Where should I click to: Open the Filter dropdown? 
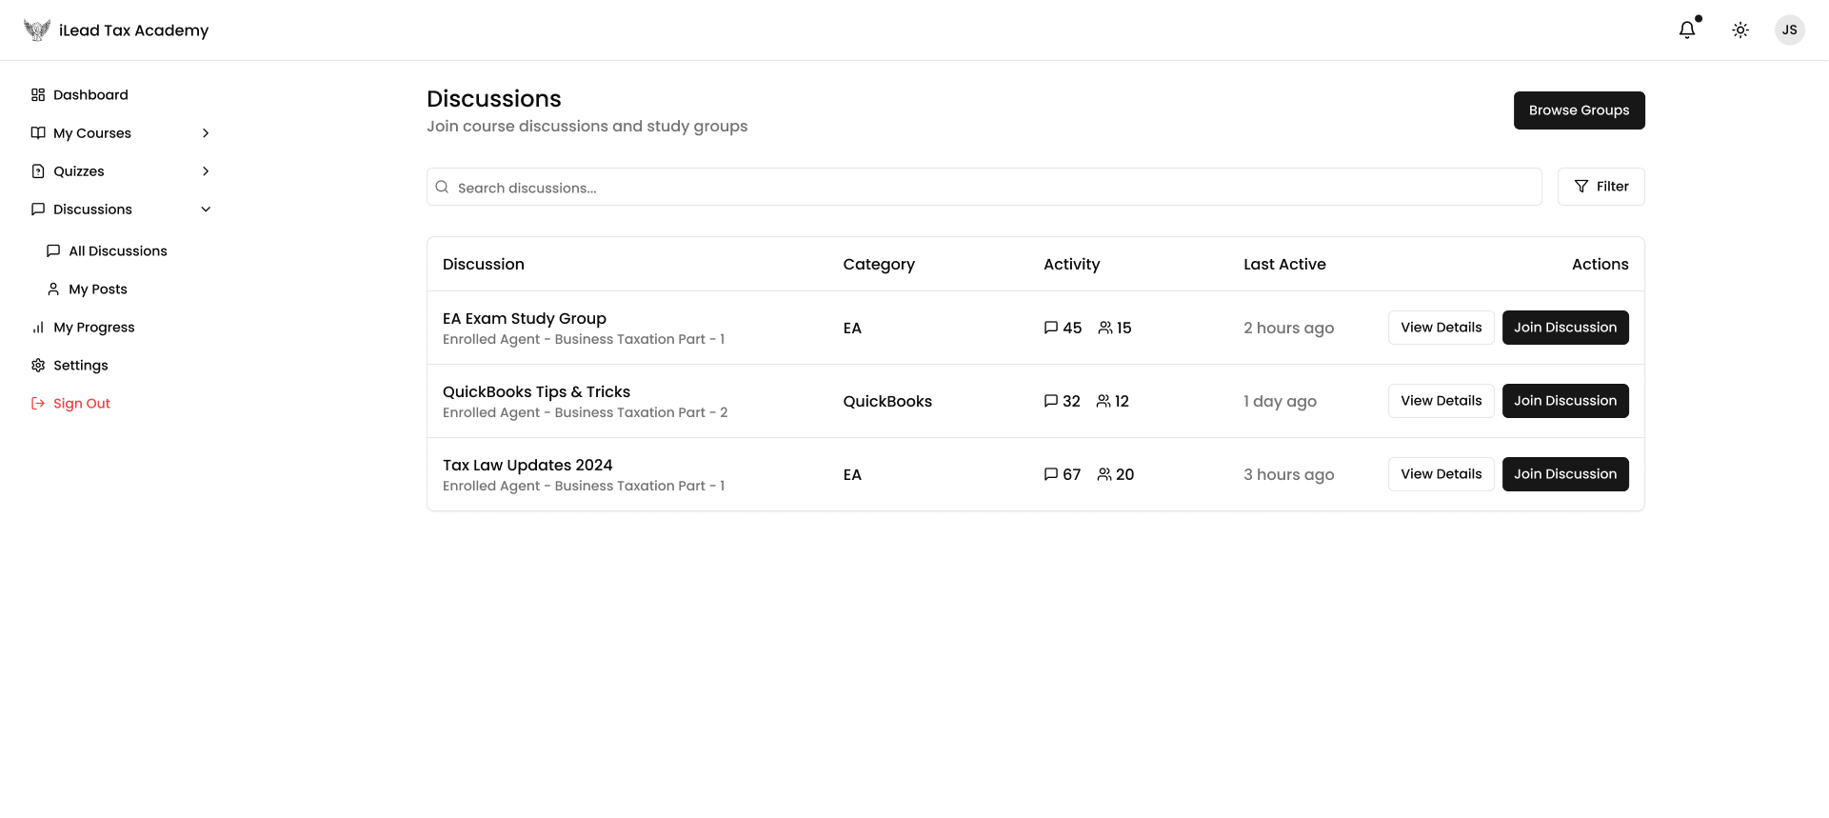pyautogui.click(x=1600, y=187)
